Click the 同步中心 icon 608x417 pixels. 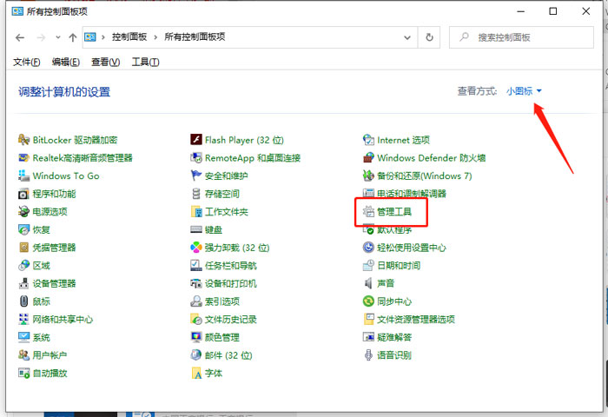pyautogui.click(x=369, y=301)
